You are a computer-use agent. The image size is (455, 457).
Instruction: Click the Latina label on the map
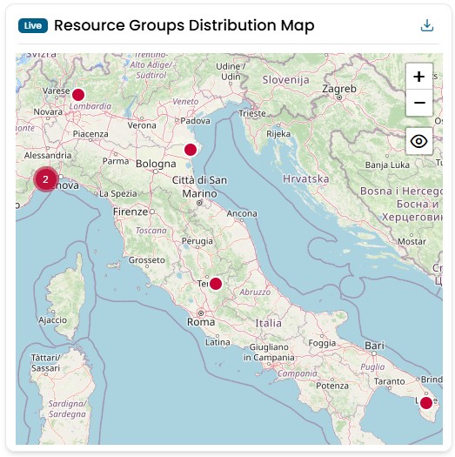pos(217,342)
